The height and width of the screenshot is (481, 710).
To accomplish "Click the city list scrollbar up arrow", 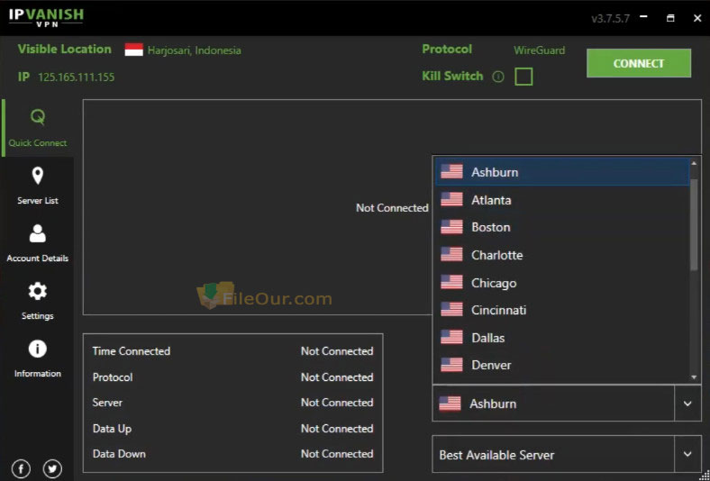I will click(x=694, y=163).
